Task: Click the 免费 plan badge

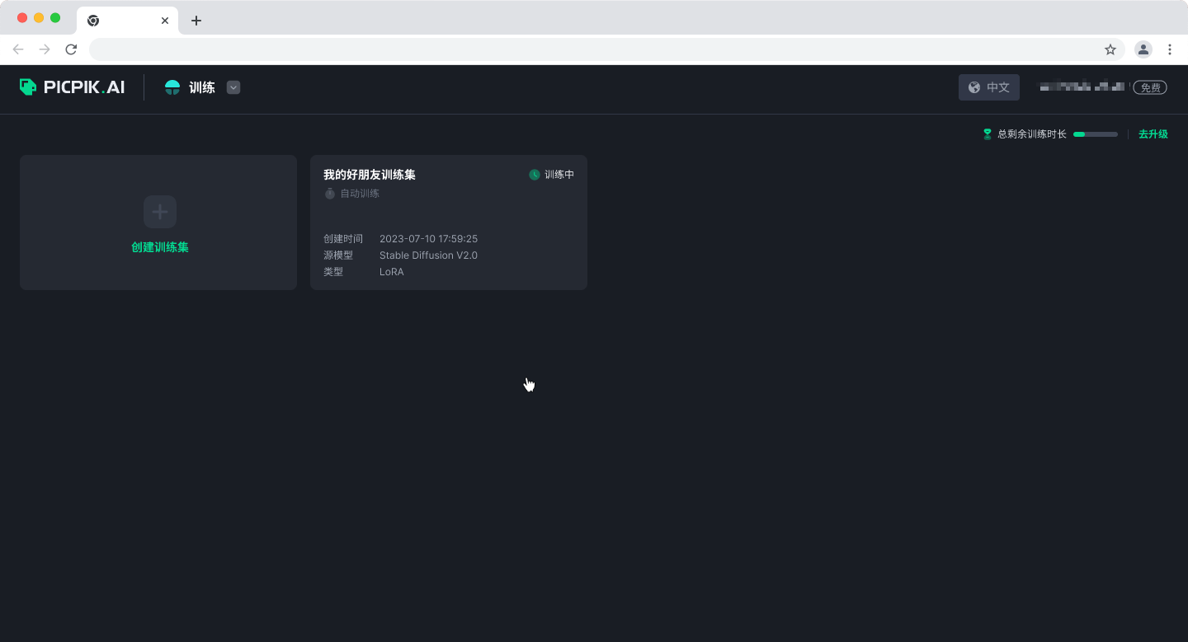Action: (1150, 87)
